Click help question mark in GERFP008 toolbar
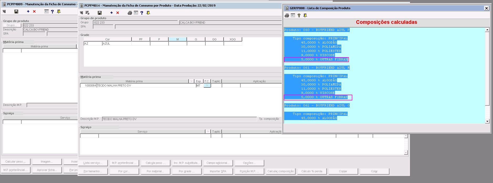The image size is (493, 183). [x=299, y=15]
